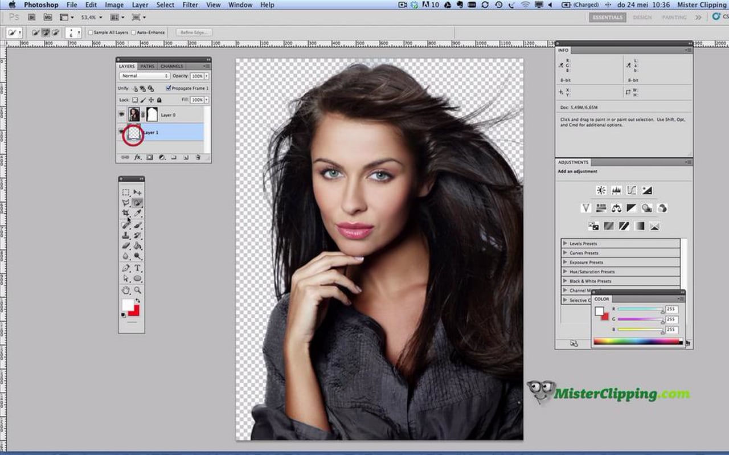Screen dimensions: 729x455
Task: Open the layer Opacity slider dropdown
Action: pos(206,76)
